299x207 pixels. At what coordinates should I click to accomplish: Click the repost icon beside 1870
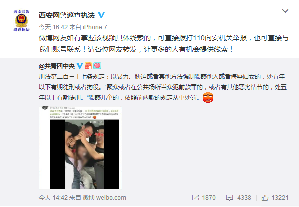(x=195, y=198)
